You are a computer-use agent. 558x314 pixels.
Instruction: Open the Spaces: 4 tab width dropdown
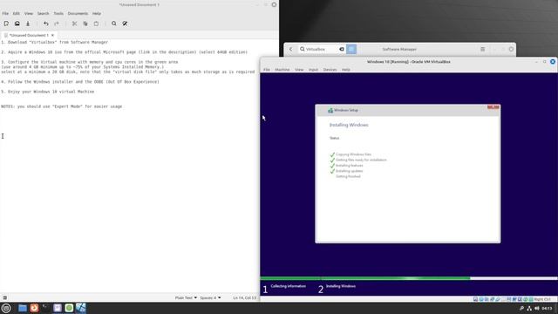coord(210,297)
